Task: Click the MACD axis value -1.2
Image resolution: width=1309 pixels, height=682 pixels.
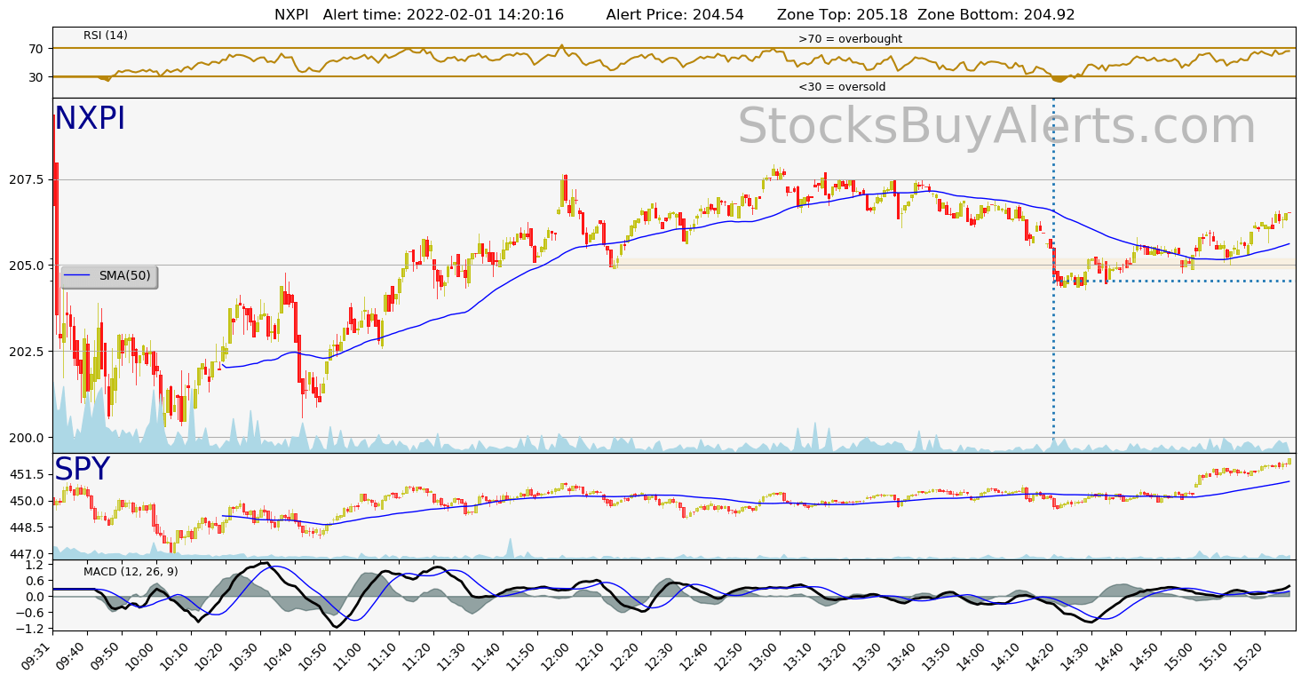Action: [31, 629]
